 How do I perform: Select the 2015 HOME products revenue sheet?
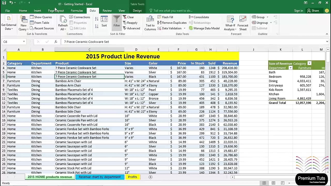[x=50, y=177]
